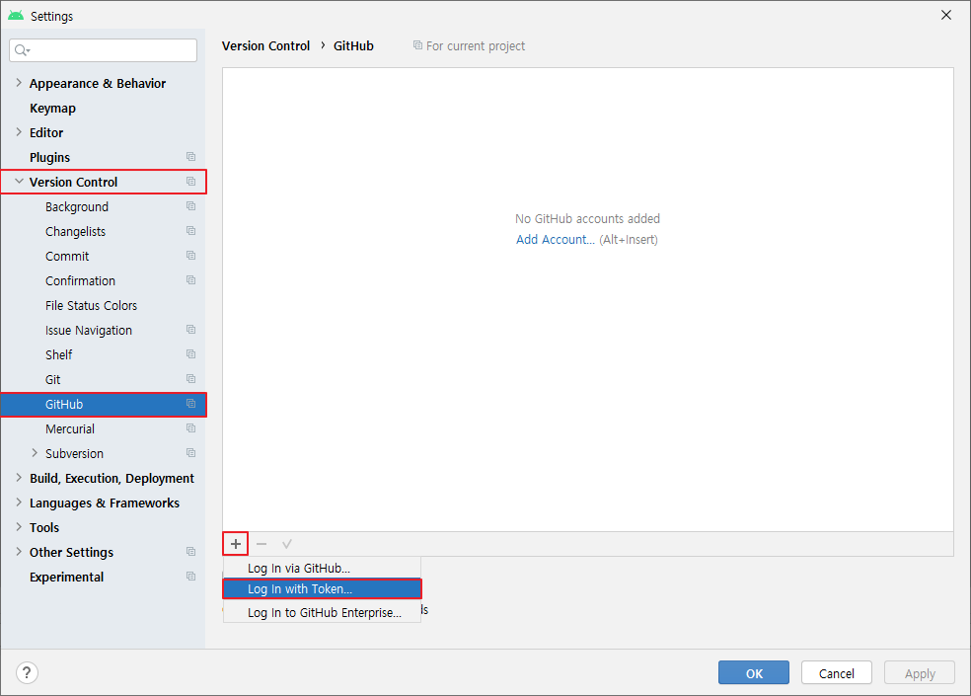Click the No GitHub accounts added text

tap(588, 219)
